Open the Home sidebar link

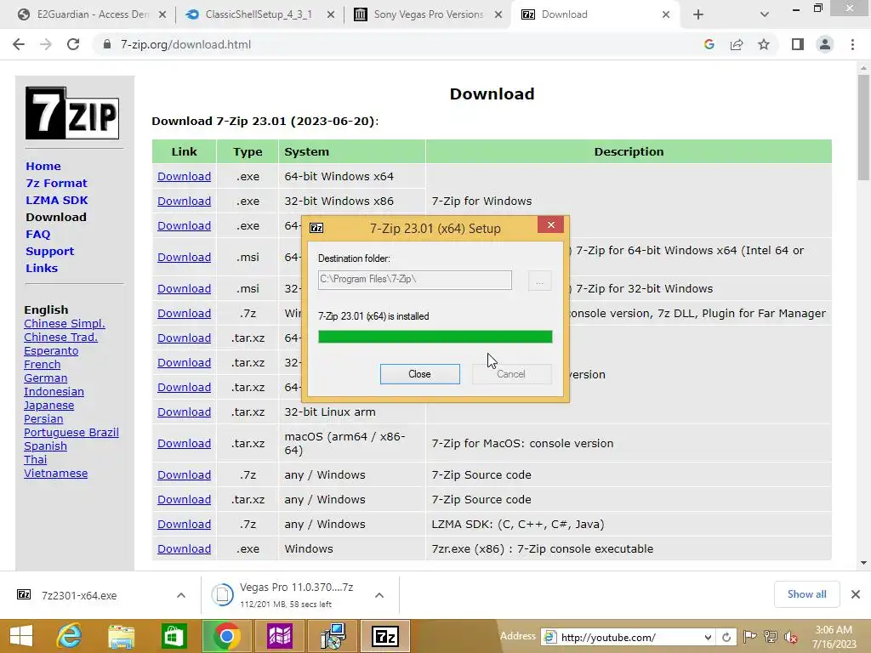tap(43, 166)
